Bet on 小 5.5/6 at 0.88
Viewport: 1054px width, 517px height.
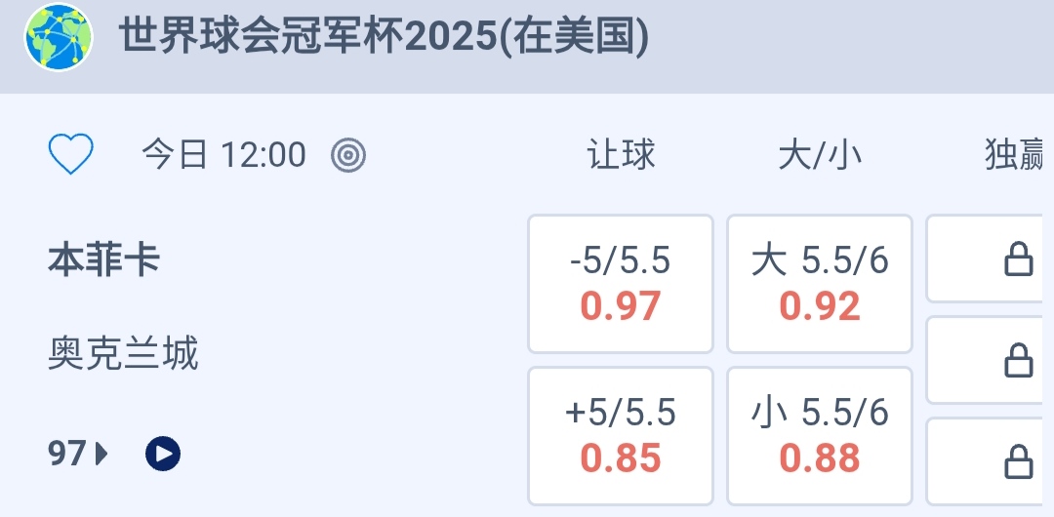820,436
